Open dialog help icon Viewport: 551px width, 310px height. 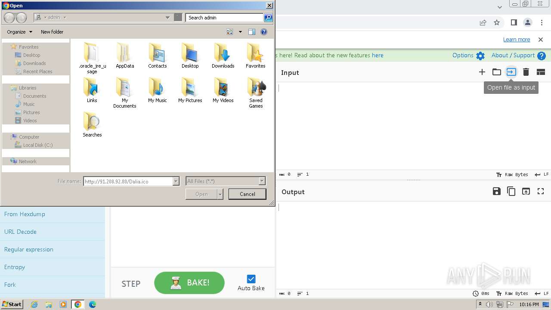(x=264, y=32)
